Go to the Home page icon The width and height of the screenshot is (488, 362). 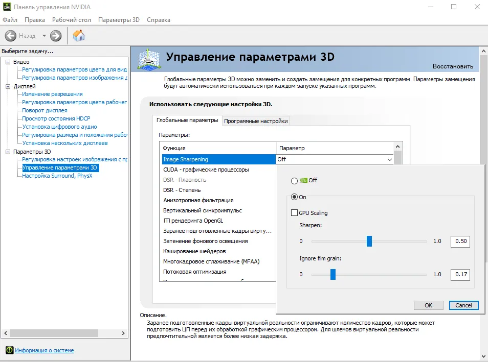(79, 35)
